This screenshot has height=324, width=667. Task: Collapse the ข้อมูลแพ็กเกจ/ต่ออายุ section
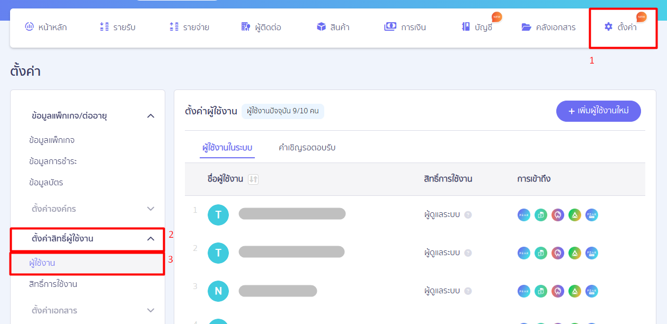pyautogui.click(x=150, y=115)
